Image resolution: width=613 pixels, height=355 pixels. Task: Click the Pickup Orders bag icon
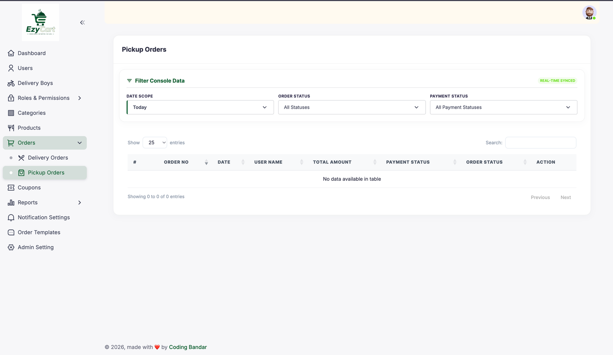(x=21, y=173)
